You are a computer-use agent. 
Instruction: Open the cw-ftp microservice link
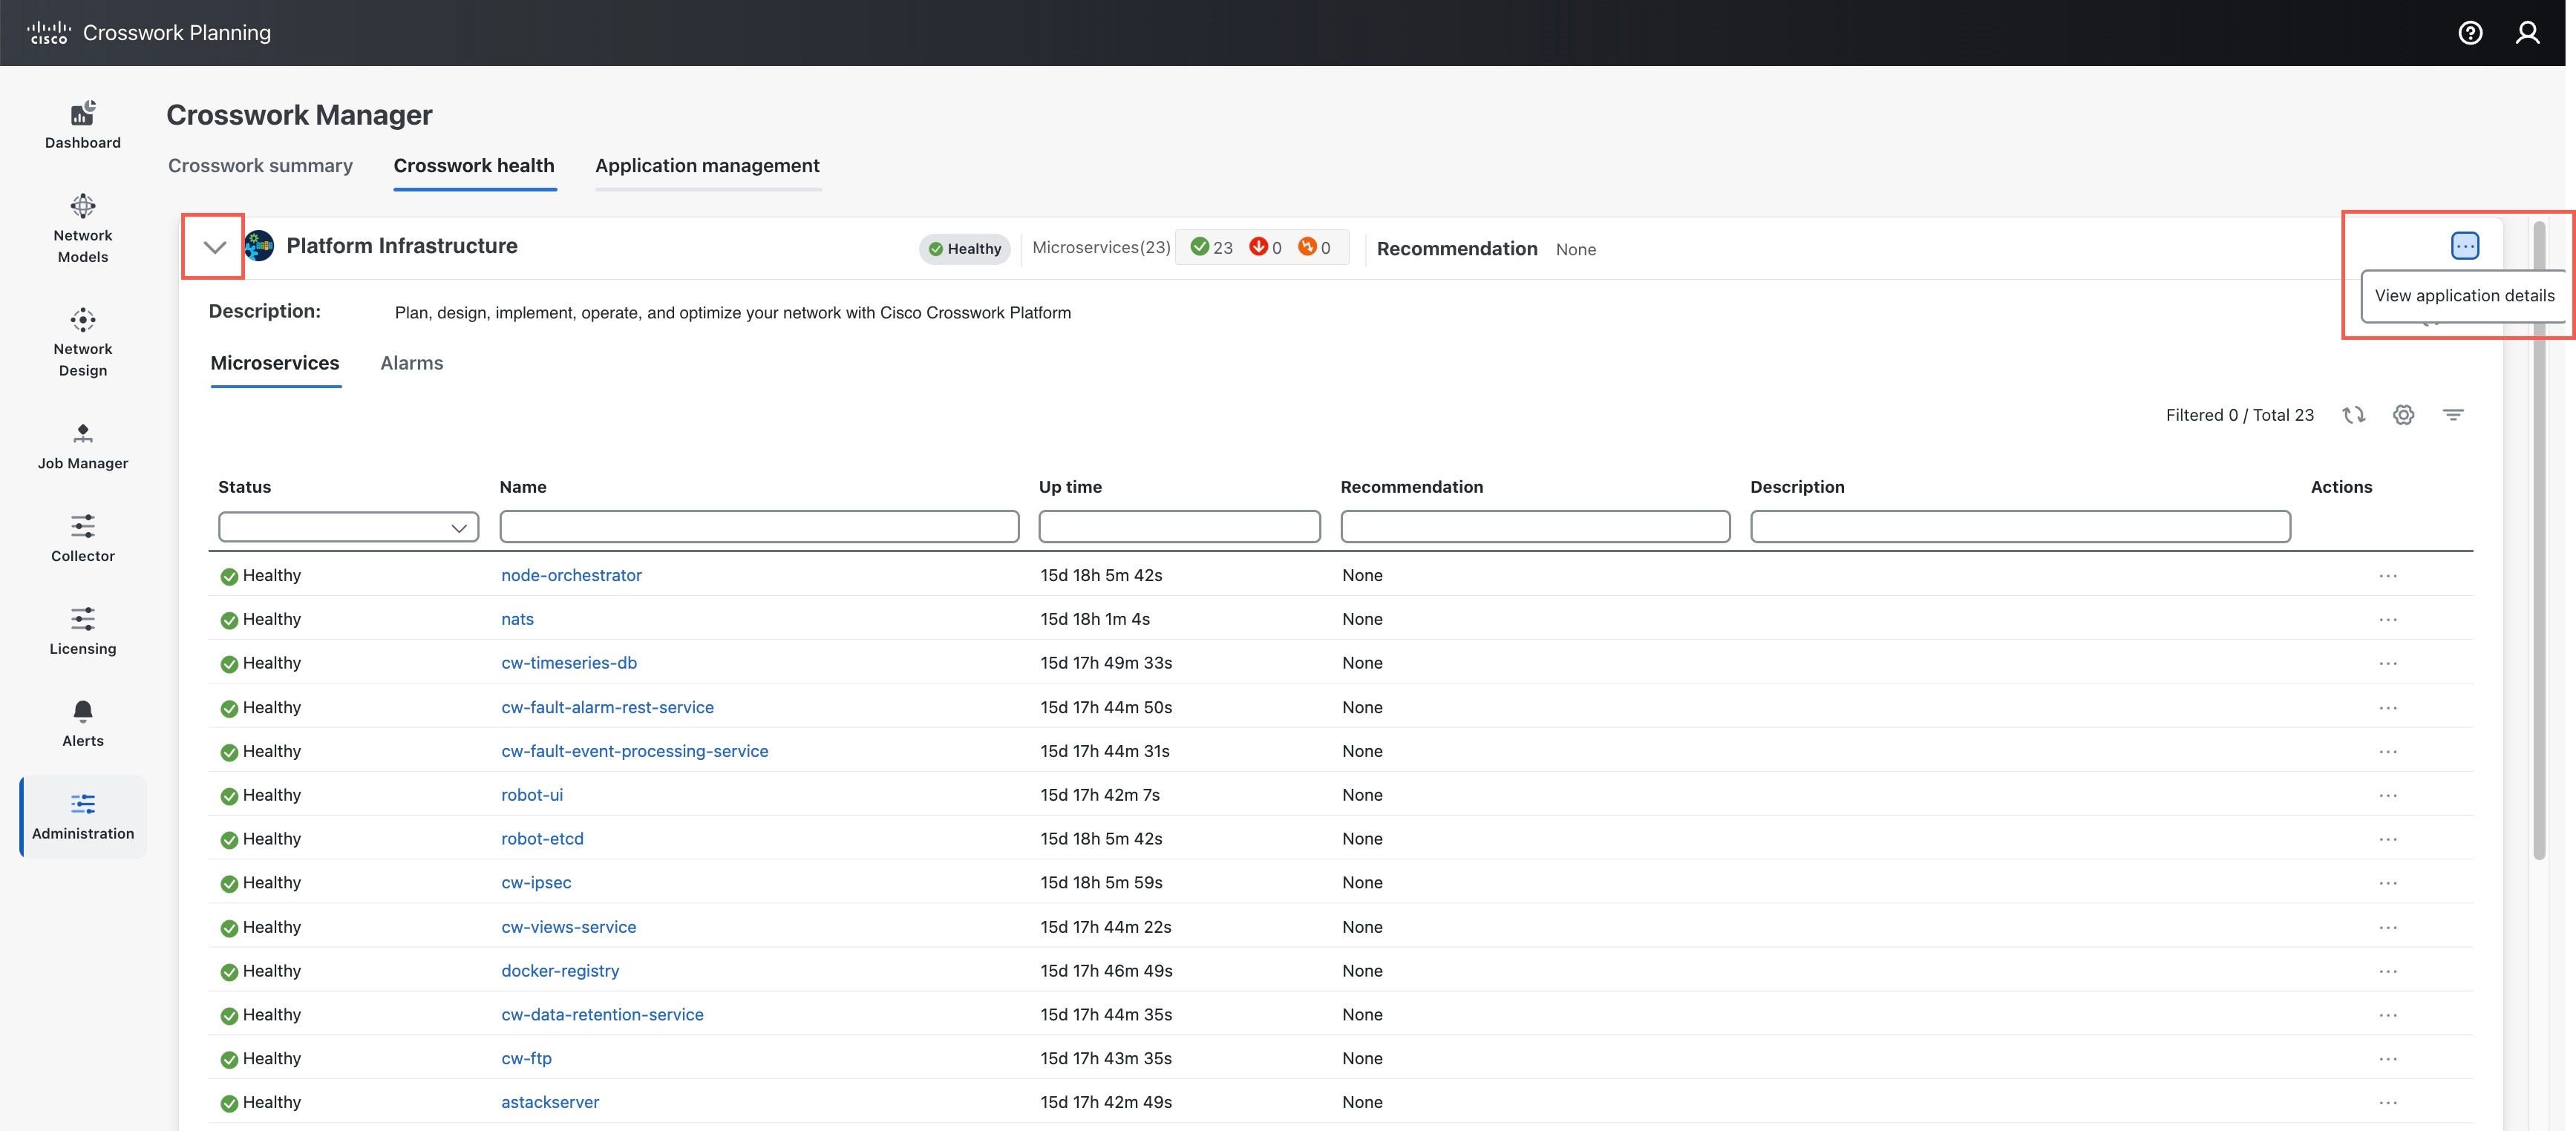pyautogui.click(x=526, y=1059)
